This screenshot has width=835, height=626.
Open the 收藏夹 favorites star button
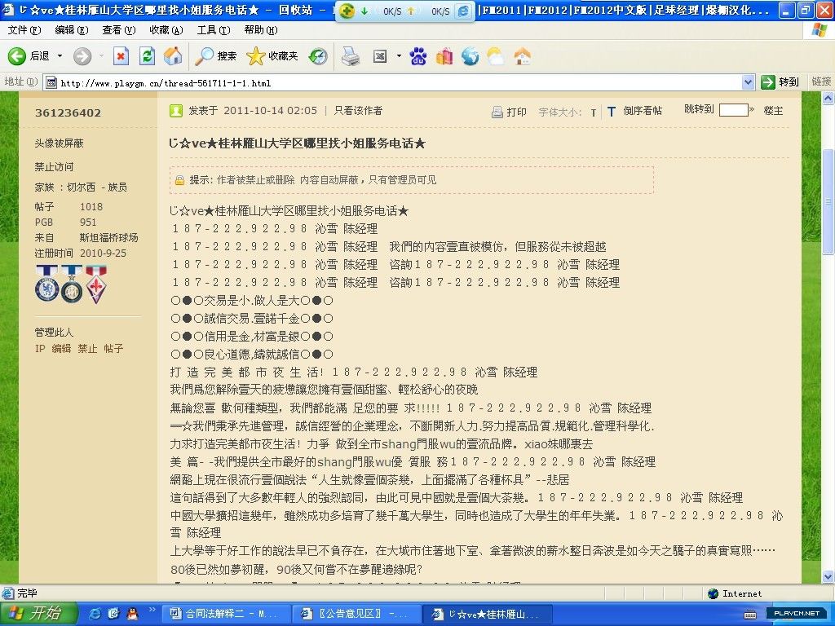273,56
